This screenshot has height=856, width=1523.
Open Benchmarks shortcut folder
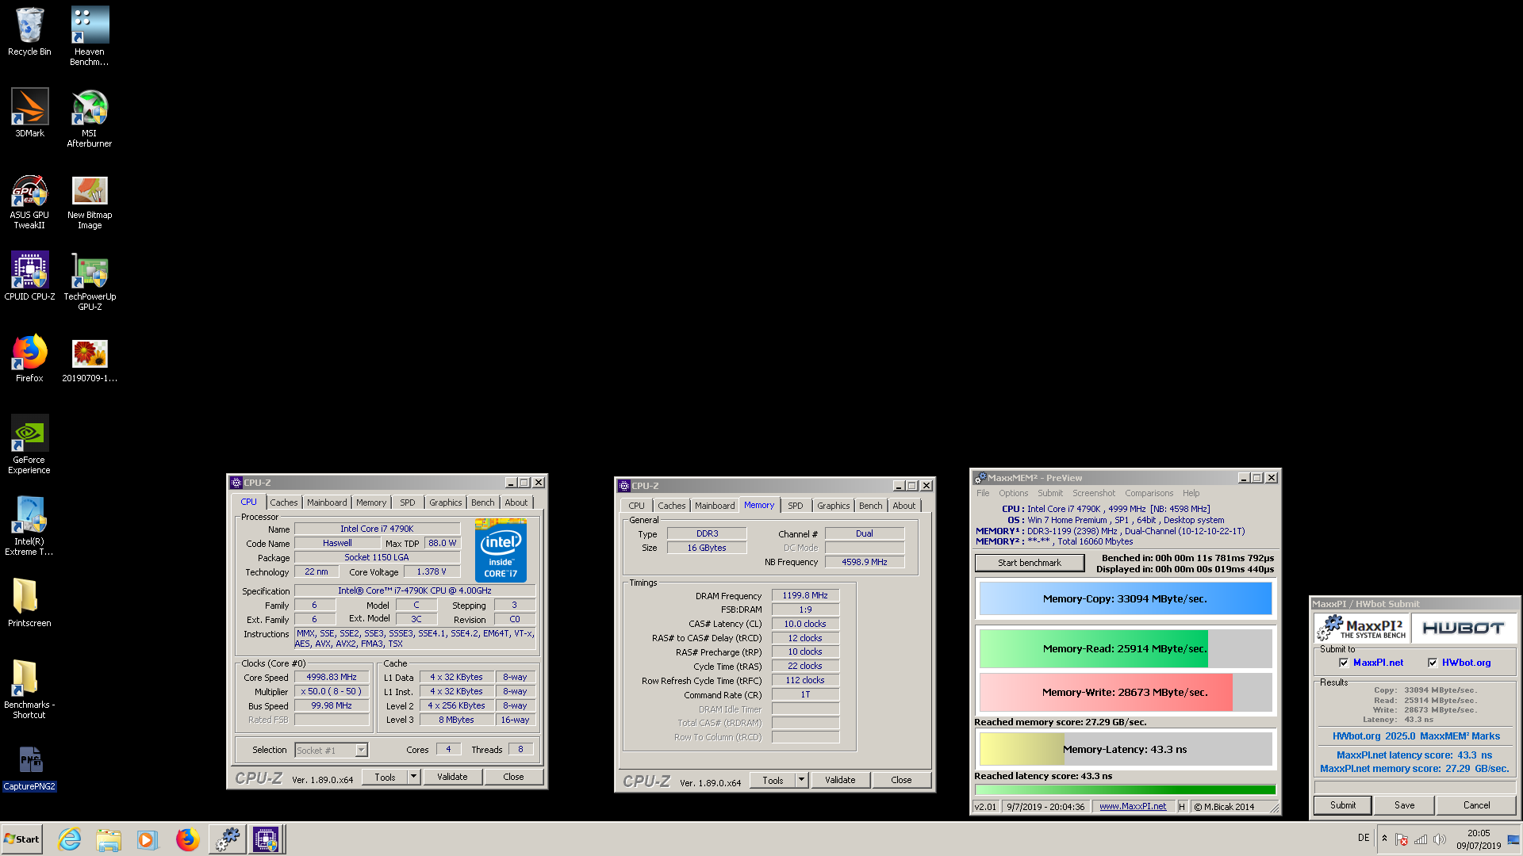[x=29, y=690]
